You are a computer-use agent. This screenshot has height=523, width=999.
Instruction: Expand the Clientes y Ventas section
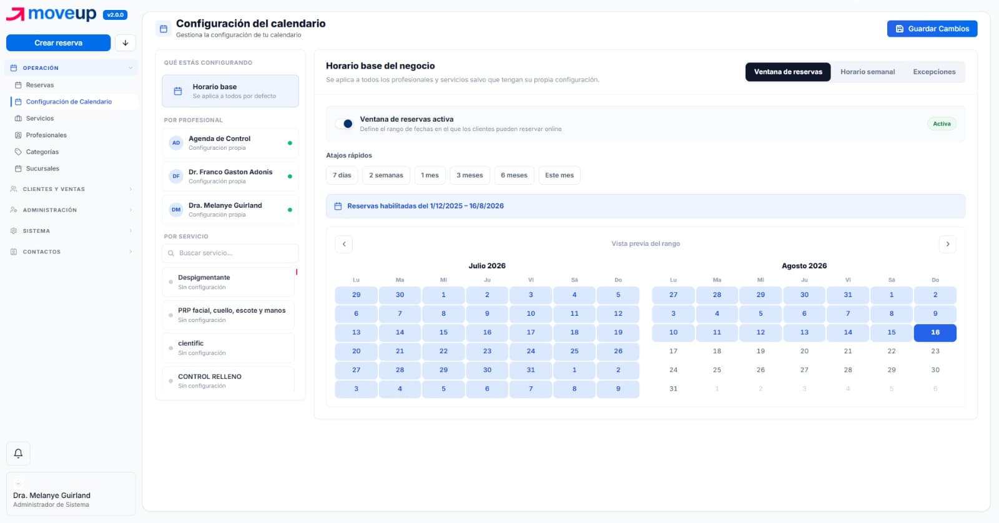71,189
